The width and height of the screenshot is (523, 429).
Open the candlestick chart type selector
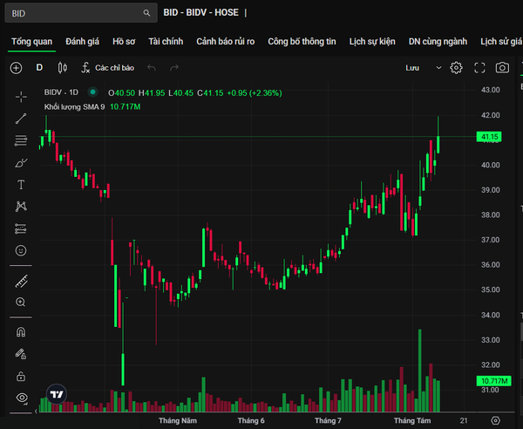(63, 68)
